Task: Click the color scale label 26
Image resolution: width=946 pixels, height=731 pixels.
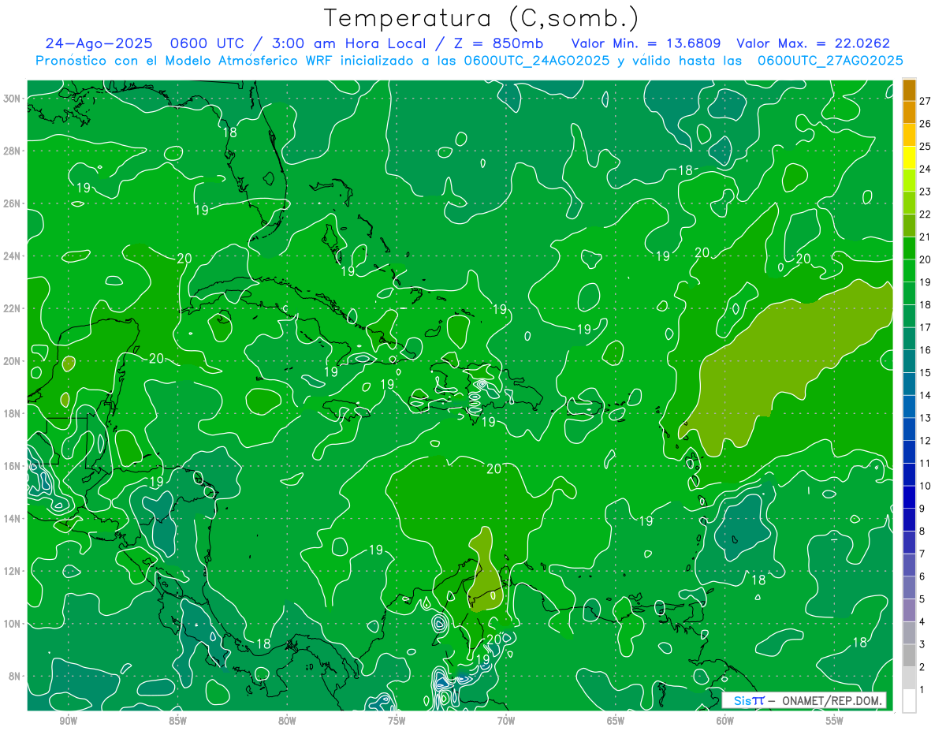Action: click(925, 124)
